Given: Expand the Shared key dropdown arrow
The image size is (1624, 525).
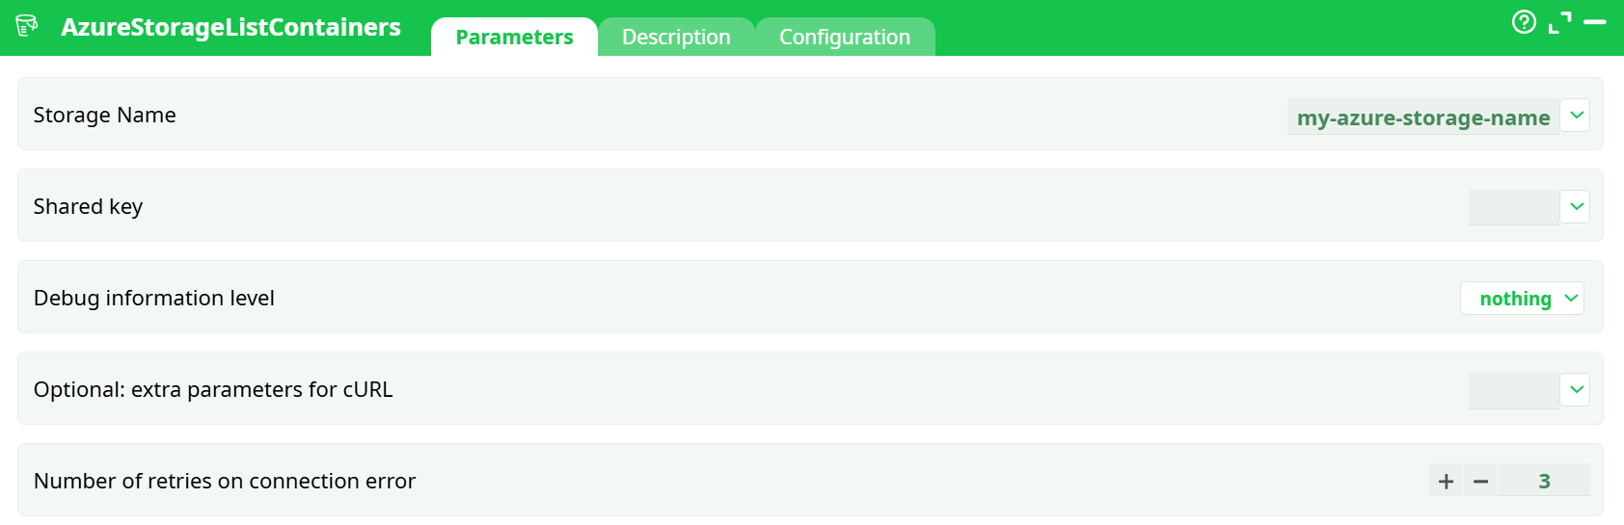Looking at the screenshot, I should [1576, 206].
